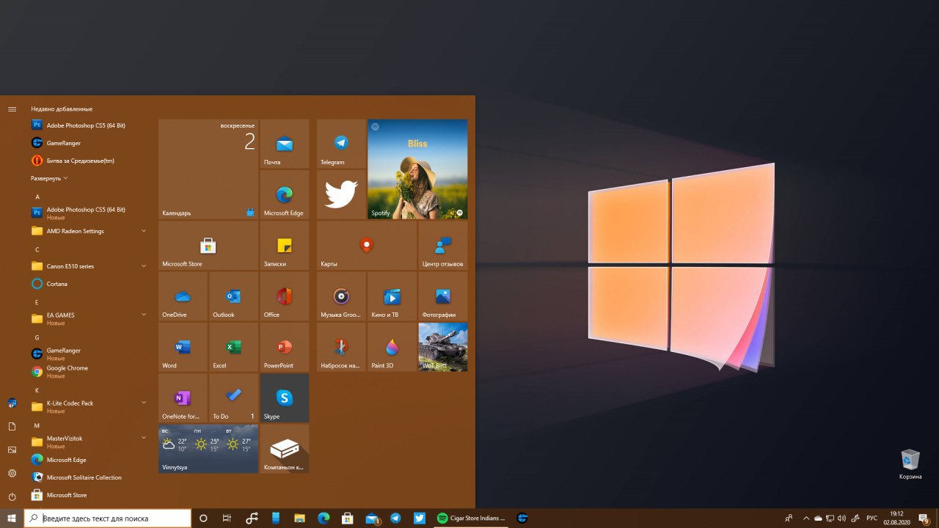Switch to Spotify Cigar Store Indians taskbar item

point(472,518)
